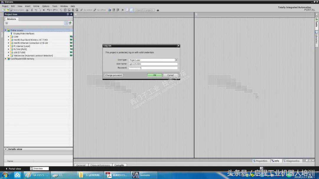Switch to the Cross-references tab
This screenshot has width=319, height=179.
coord(100,165)
